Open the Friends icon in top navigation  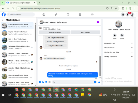click(56, 15)
